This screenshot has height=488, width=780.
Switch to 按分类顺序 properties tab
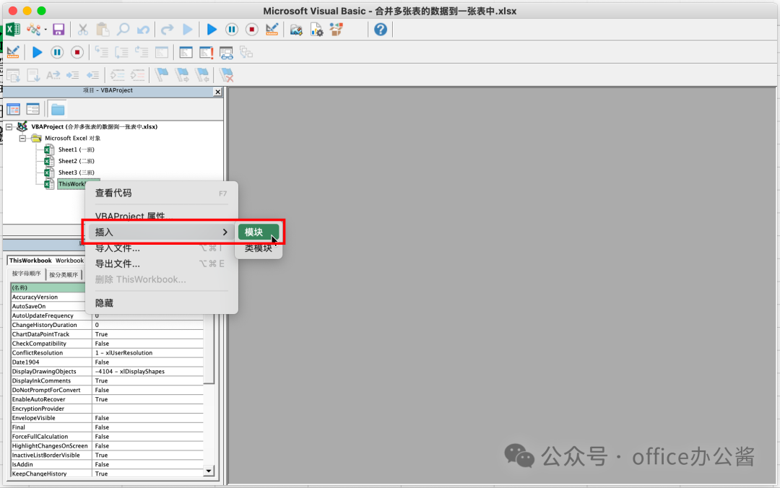pos(64,274)
